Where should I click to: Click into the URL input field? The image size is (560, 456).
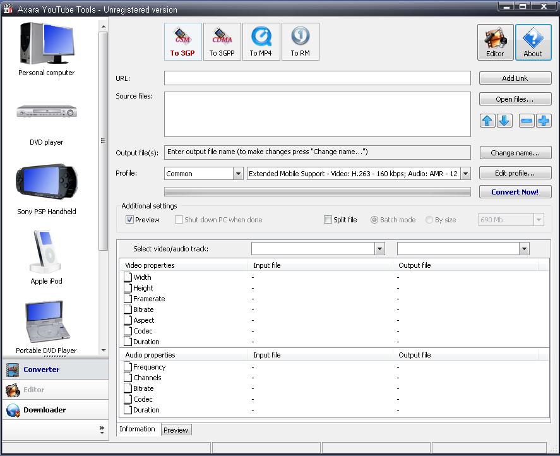tap(318, 78)
